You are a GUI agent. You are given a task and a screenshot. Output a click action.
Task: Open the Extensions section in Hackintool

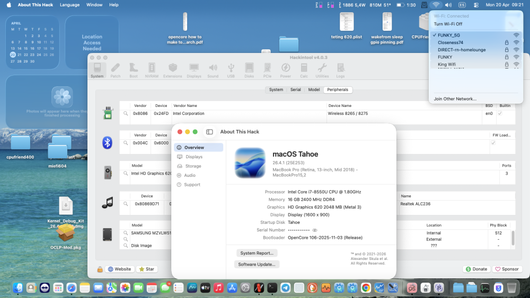[173, 70]
